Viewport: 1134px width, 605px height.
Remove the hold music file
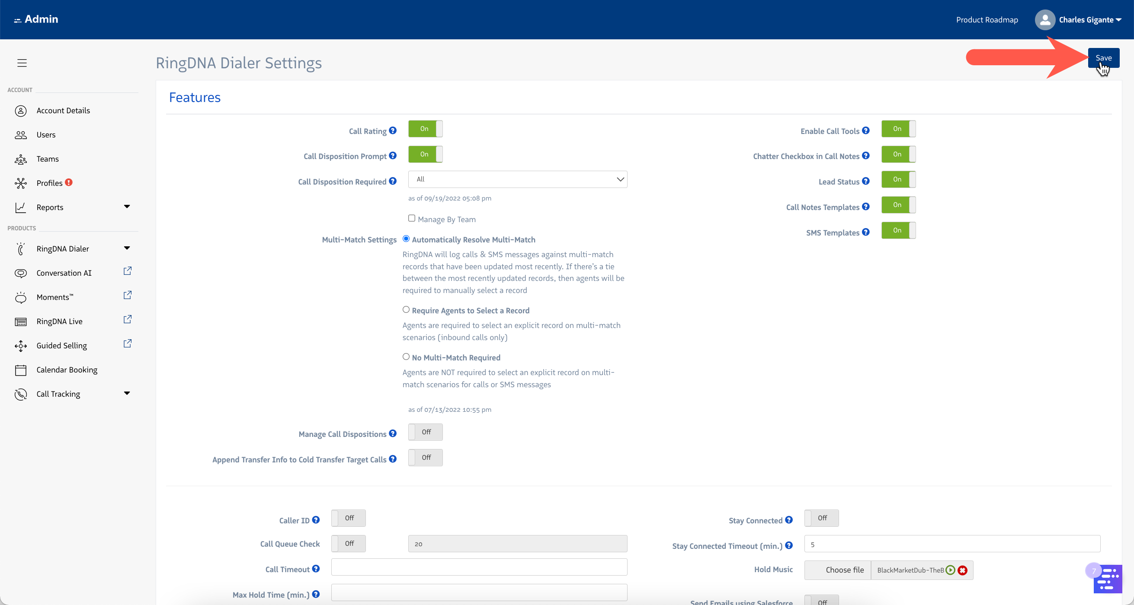point(963,570)
